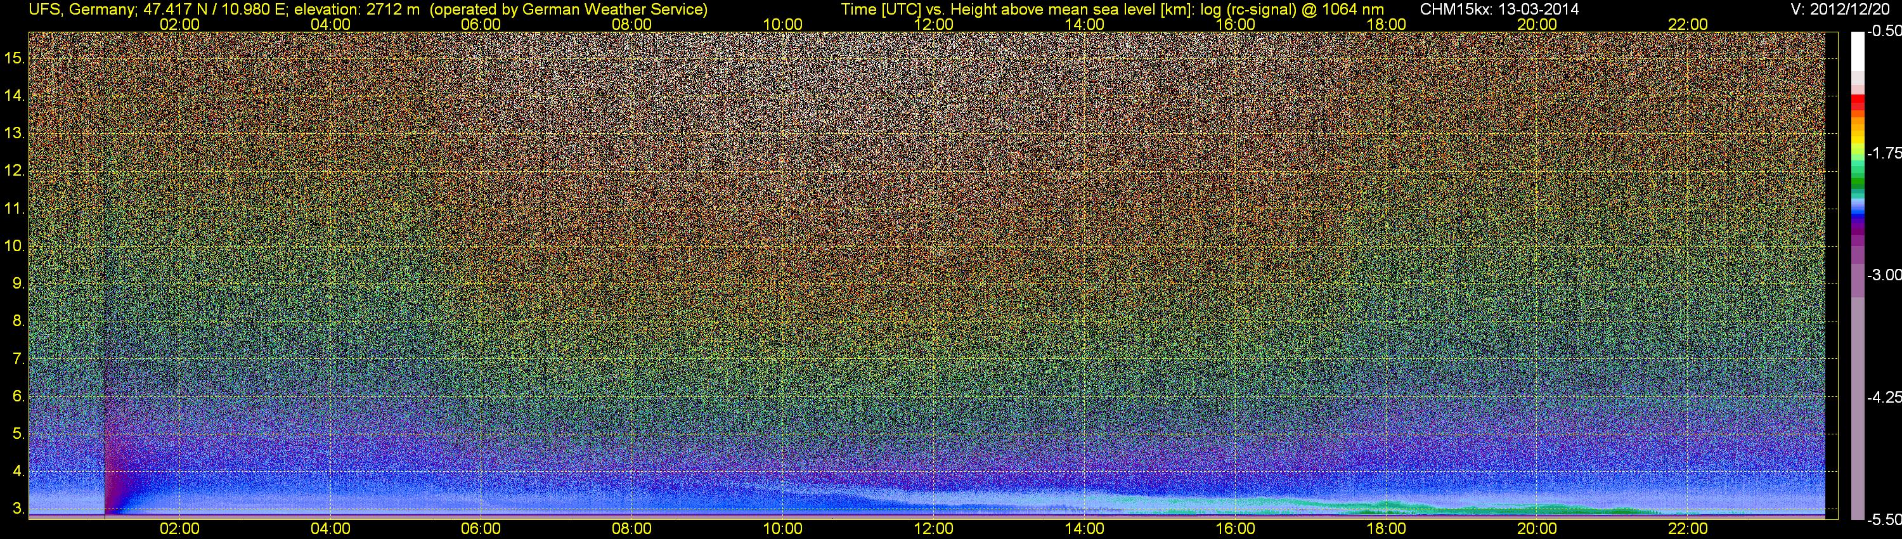Click the 10:00 label on the bottom axis
Screen dimensions: 1902x539
click(x=782, y=529)
